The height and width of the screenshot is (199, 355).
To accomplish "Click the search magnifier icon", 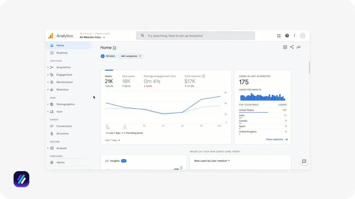I will tap(142, 36).
